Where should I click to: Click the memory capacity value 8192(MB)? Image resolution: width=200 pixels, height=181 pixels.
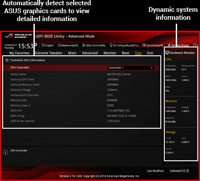point(170,122)
